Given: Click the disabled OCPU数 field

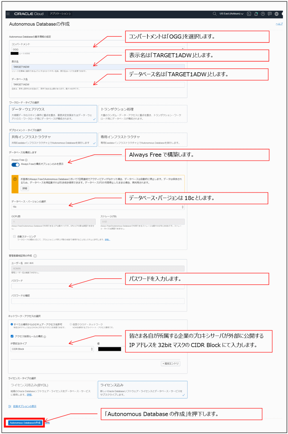Looking at the screenshot, I should coord(53,222).
